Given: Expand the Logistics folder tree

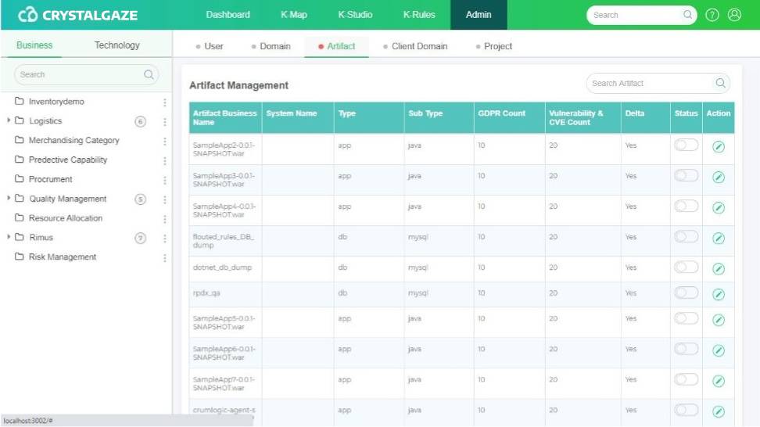Looking at the screenshot, I should click(x=9, y=120).
